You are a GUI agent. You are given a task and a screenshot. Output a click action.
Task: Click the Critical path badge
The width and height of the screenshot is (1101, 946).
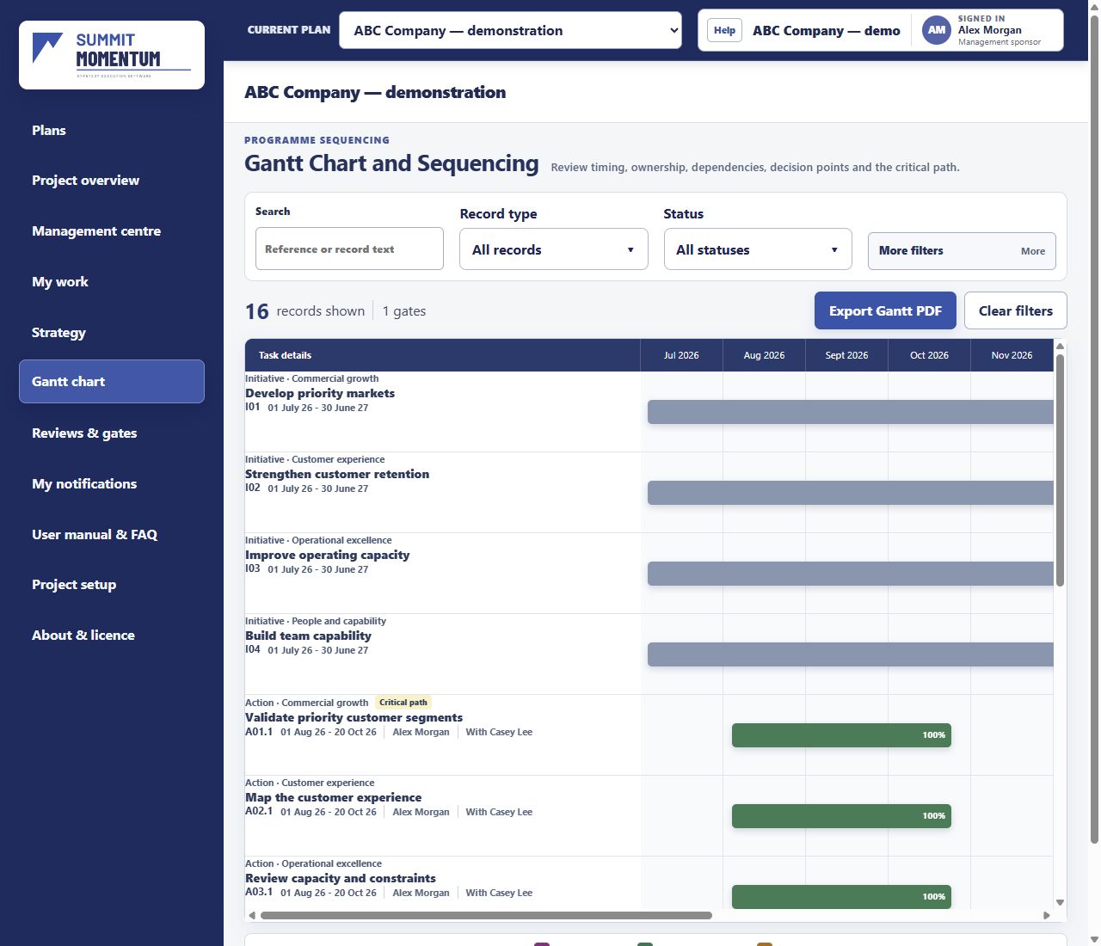point(403,703)
